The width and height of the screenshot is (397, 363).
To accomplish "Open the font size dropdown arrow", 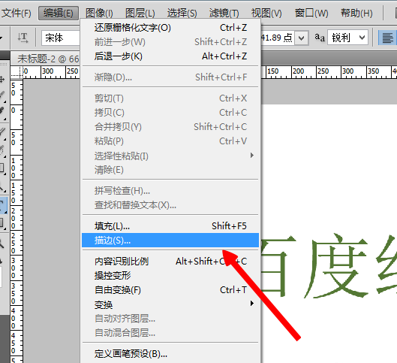I will (x=301, y=38).
